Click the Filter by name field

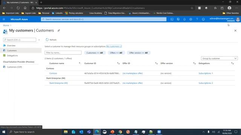[63, 52]
